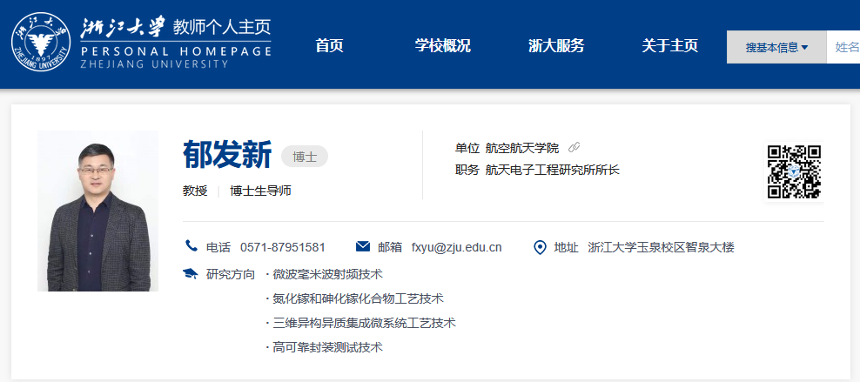Open the 浙大服务 menu item
The image size is (860, 382).
(x=556, y=46)
